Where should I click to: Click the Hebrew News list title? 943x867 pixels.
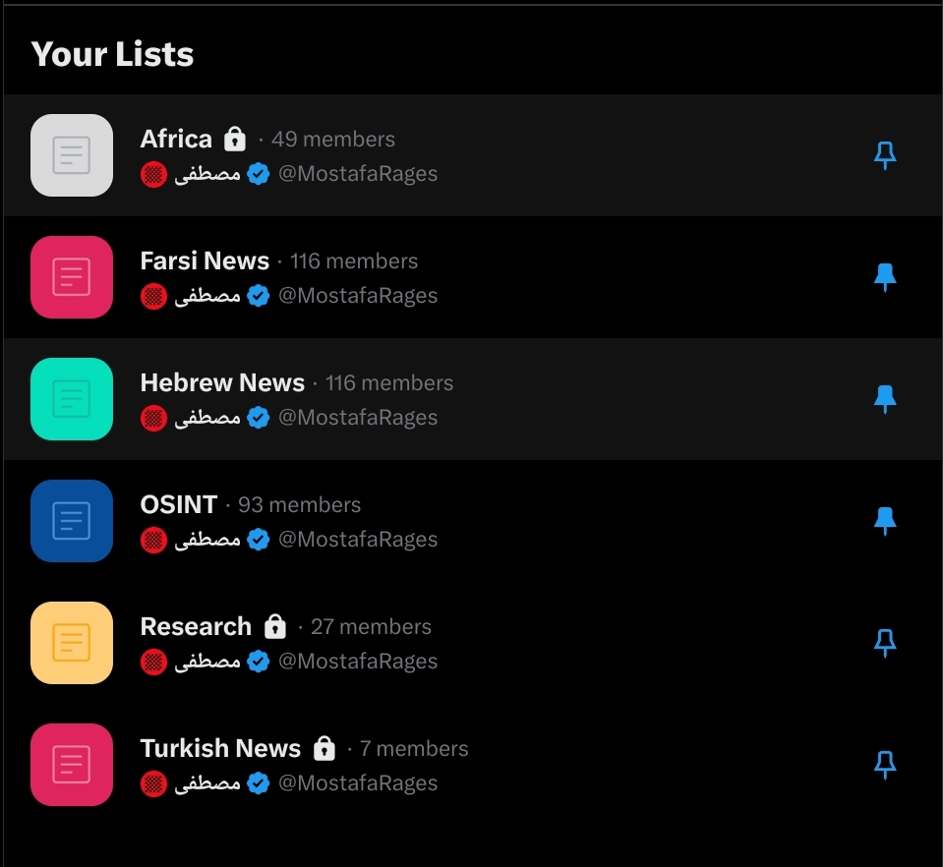(222, 383)
